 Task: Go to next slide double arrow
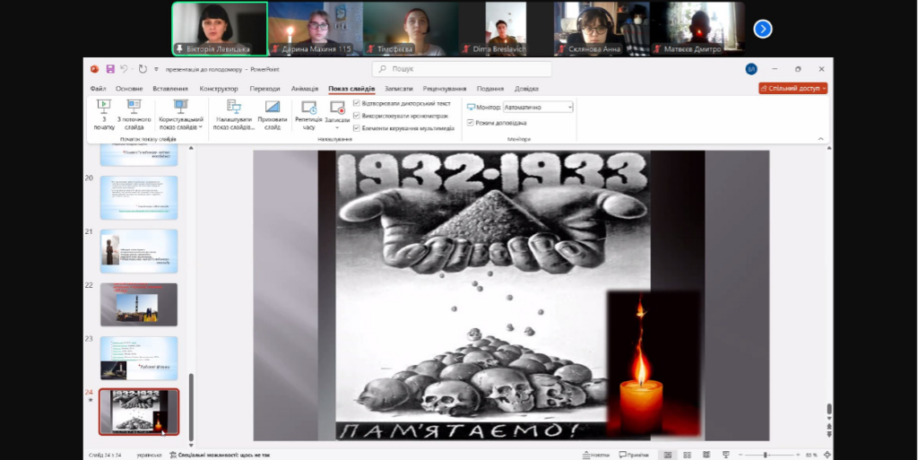click(829, 434)
